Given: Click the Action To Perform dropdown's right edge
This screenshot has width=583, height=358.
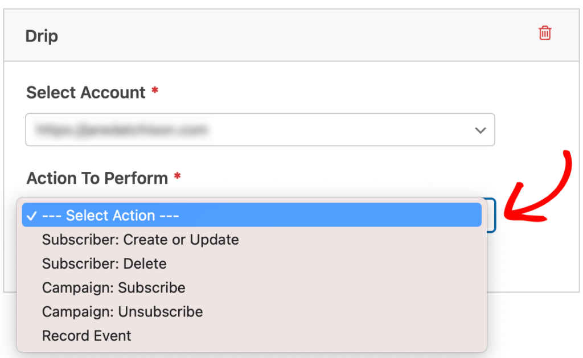Looking at the screenshot, I should click(x=491, y=215).
